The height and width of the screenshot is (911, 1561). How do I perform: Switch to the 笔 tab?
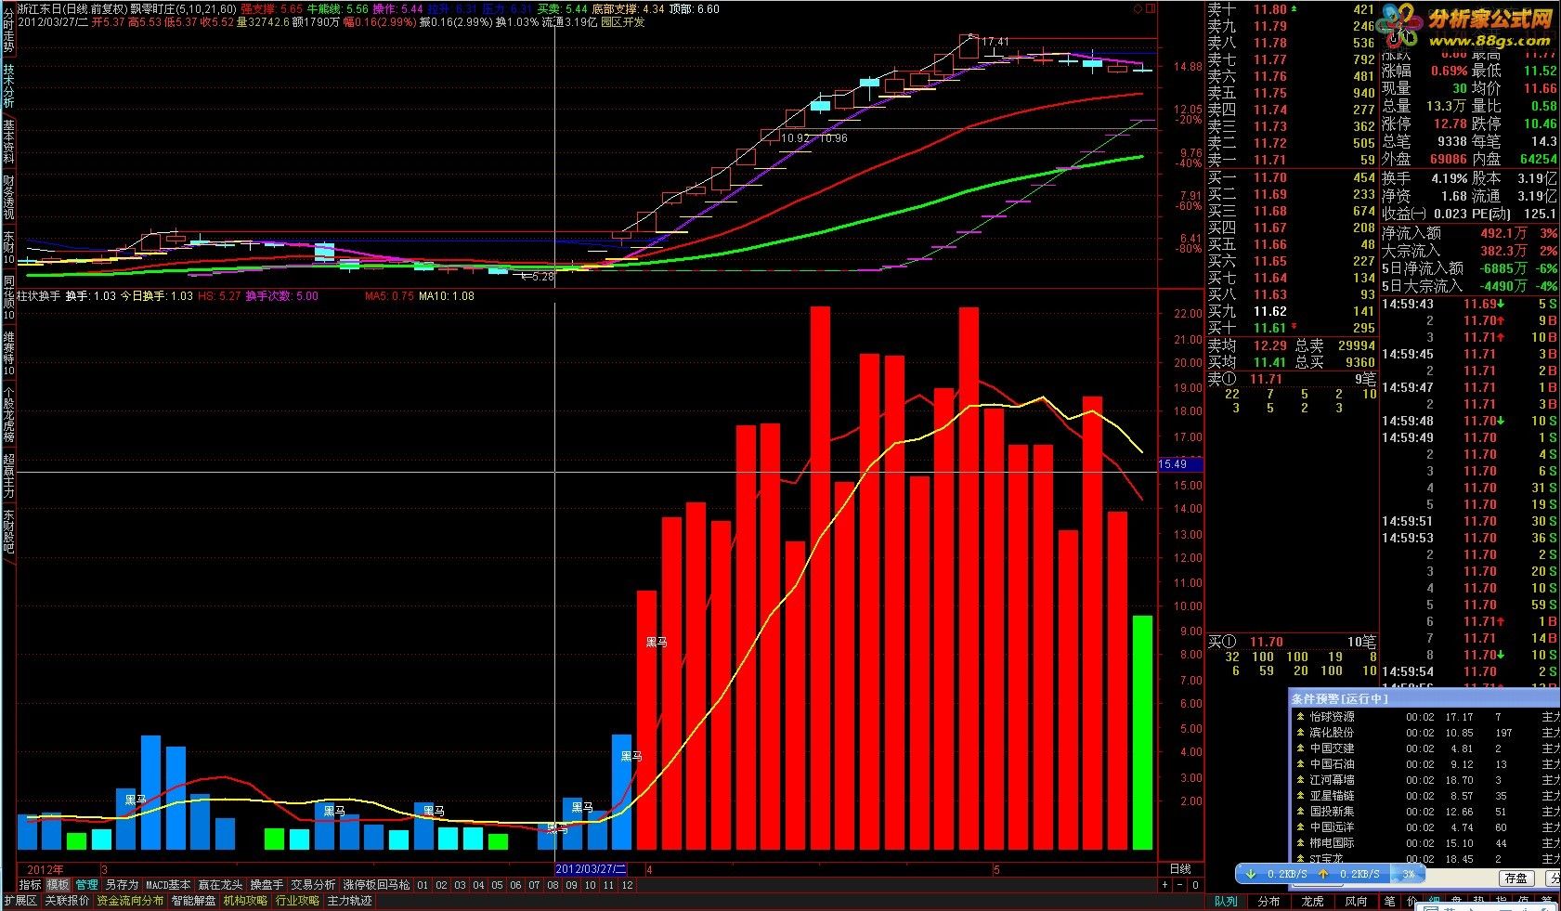pos(1389,901)
